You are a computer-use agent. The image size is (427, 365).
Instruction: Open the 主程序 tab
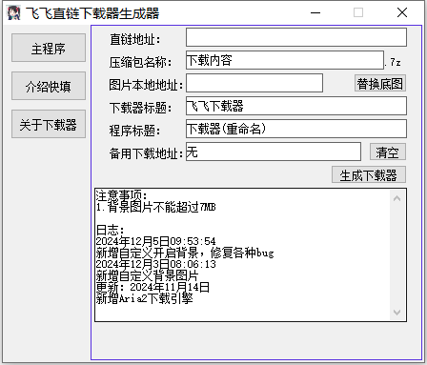(x=49, y=48)
